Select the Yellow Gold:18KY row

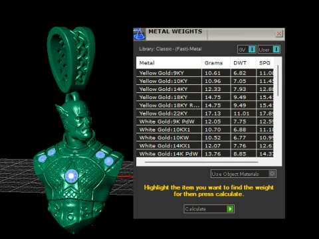point(205,98)
